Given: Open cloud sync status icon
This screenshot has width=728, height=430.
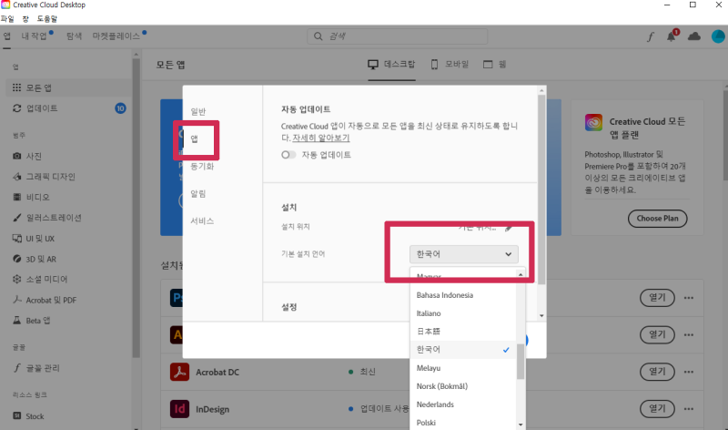Looking at the screenshot, I should pyautogui.click(x=694, y=36).
